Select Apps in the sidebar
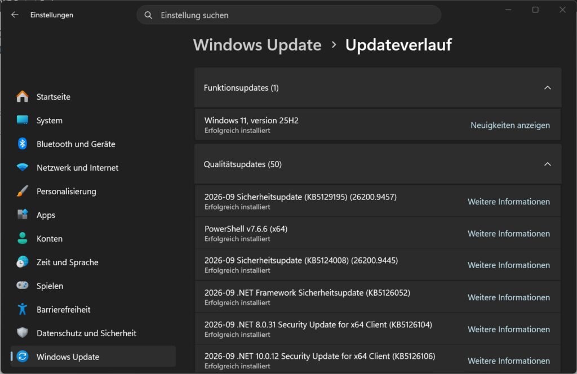The image size is (577, 374). point(93,215)
